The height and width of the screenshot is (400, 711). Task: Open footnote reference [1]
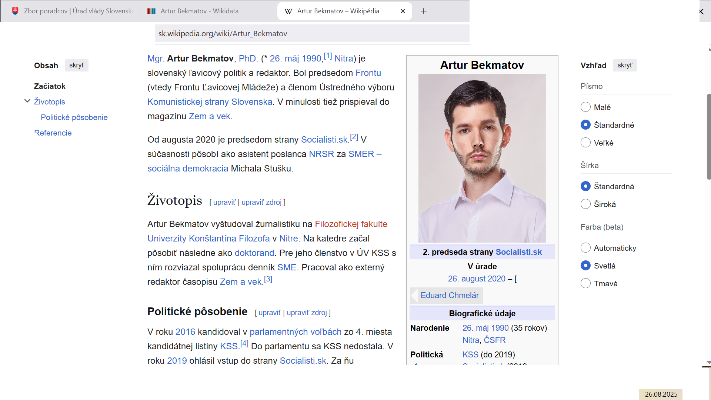click(x=328, y=56)
